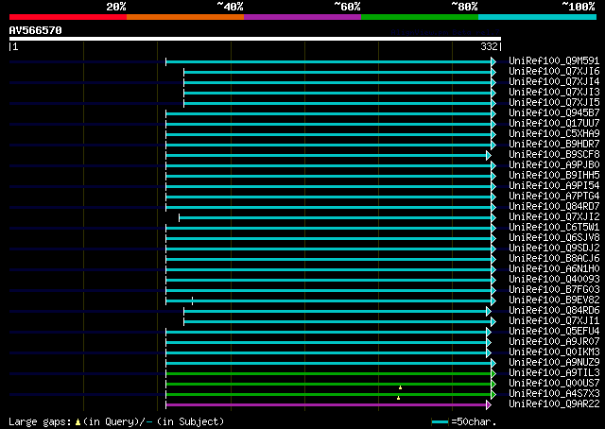The image size is (605, 429).
Task: Click the UniRef100_Q5EFU4 label
Action: pos(554,331)
